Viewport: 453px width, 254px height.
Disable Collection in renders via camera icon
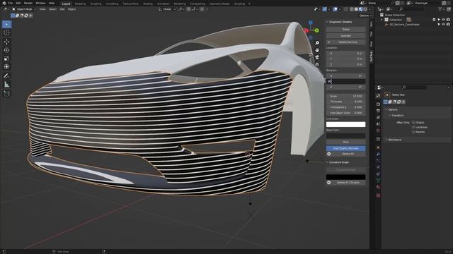tap(448, 20)
